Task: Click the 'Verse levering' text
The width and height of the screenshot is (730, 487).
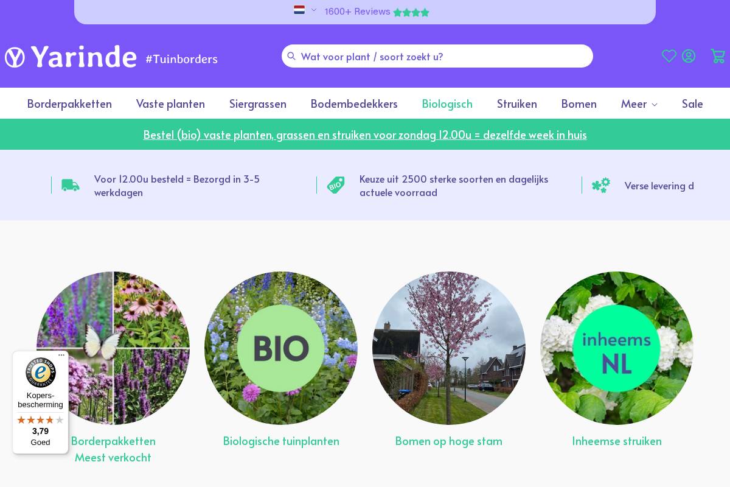Action: pos(659,186)
